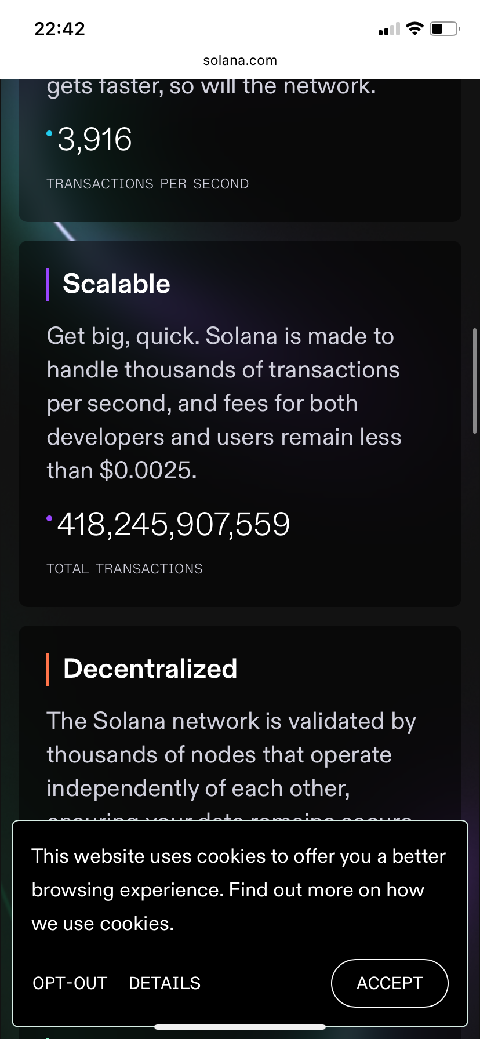The image size is (480, 1039).
Task: Tap the Decentralized heading
Action: (150, 669)
